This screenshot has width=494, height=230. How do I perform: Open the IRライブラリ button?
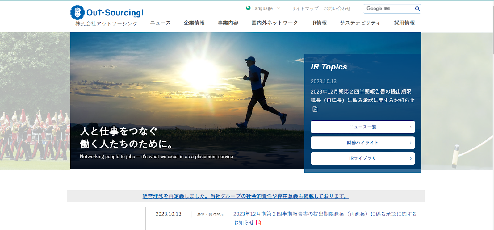tap(363, 158)
